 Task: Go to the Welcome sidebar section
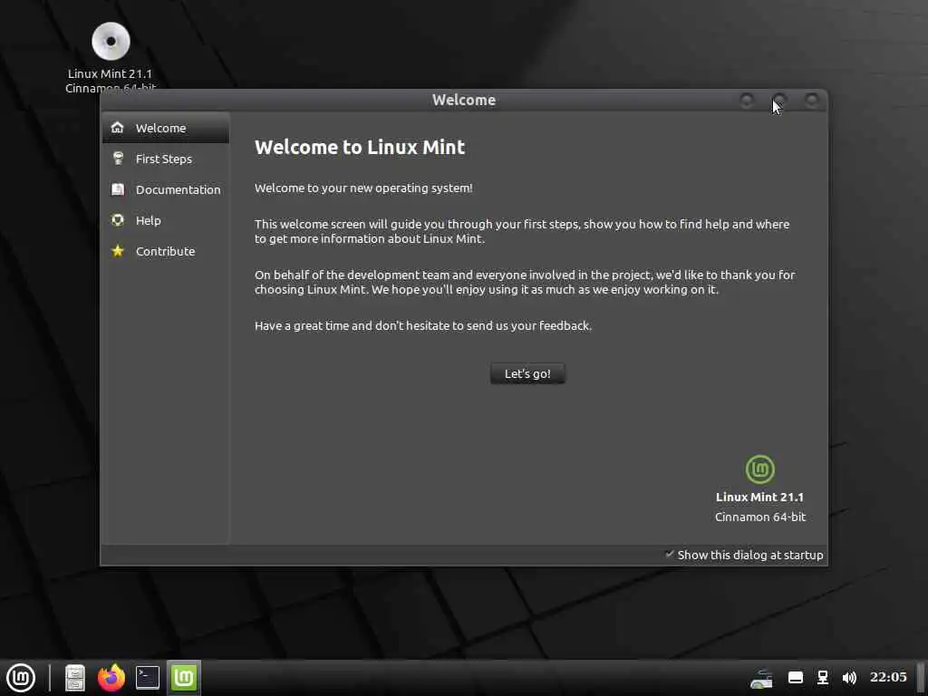(x=165, y=128)
